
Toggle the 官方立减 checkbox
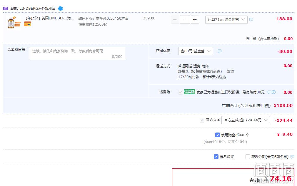coord(202,120)
